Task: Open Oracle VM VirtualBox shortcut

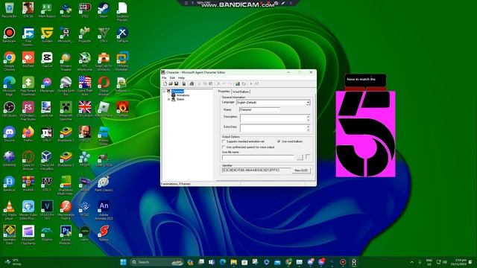Action: pos(47,161)
